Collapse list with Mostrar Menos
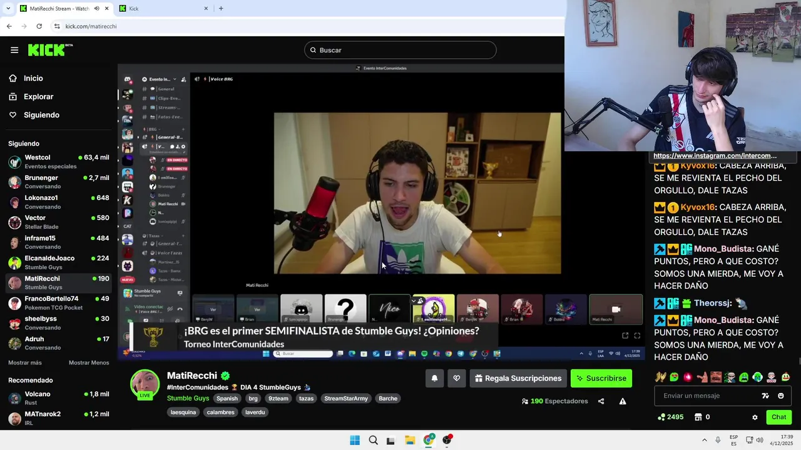Image resolution: width=801 pixels, height=450 pixels. pyautogui.click(x=89, y=362)
